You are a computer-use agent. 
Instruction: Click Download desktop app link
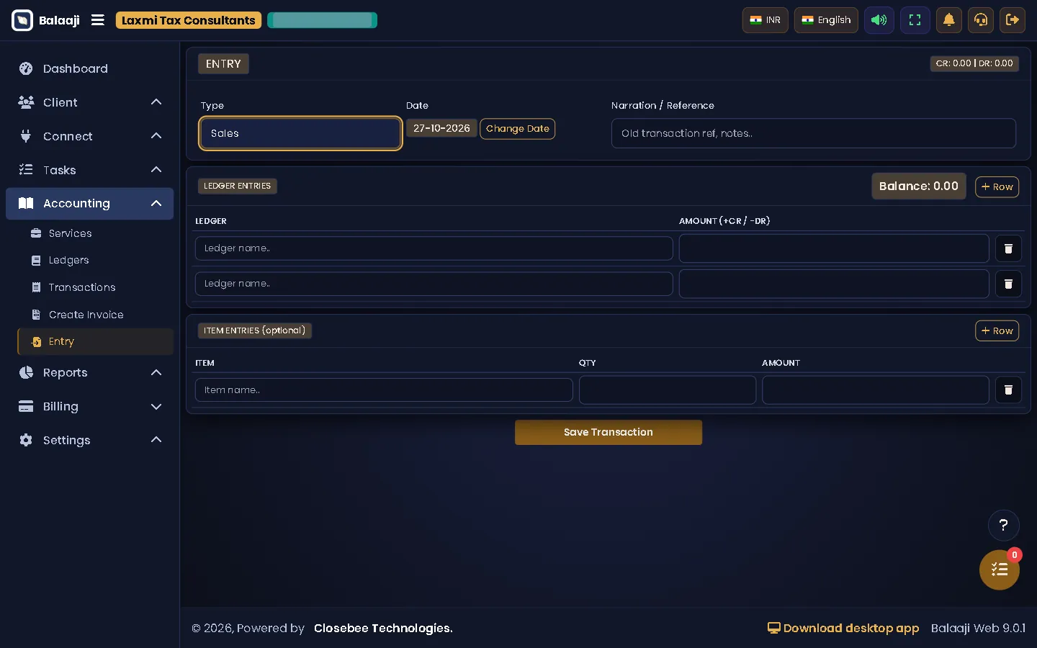pyautogui.click(x=843, y=628)
